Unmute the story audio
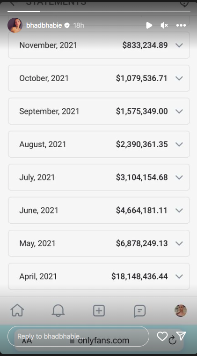Viewport: 197px width, 356px height. (164, 25)
